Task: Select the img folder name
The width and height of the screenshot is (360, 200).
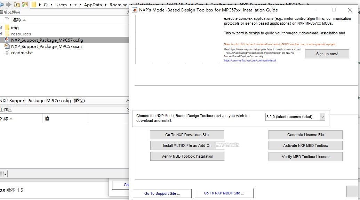Action: click(15, 28)
